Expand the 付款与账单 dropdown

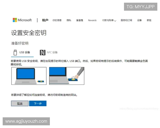(x=109, y=20)
